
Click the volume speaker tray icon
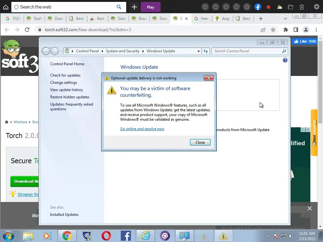[x=291, y=236]
